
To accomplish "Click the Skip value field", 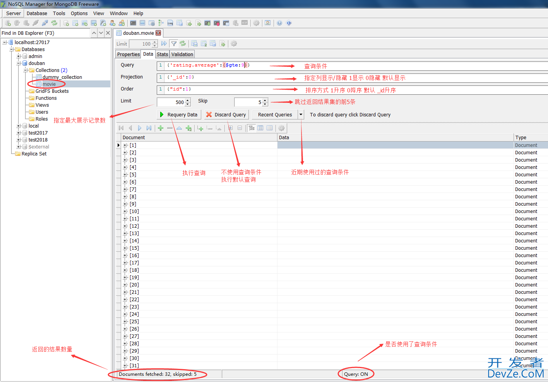I will tap(248, 102).
